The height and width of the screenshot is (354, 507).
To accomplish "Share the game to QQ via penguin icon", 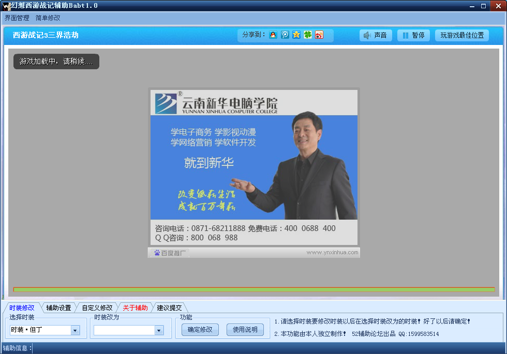I will pos(273,35).
